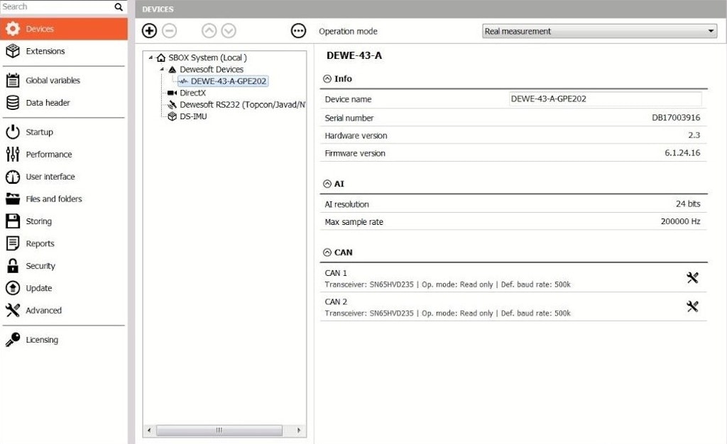Select DirectX in the device tree
This screenshot has height=444, width=727.
coord(192,93)
